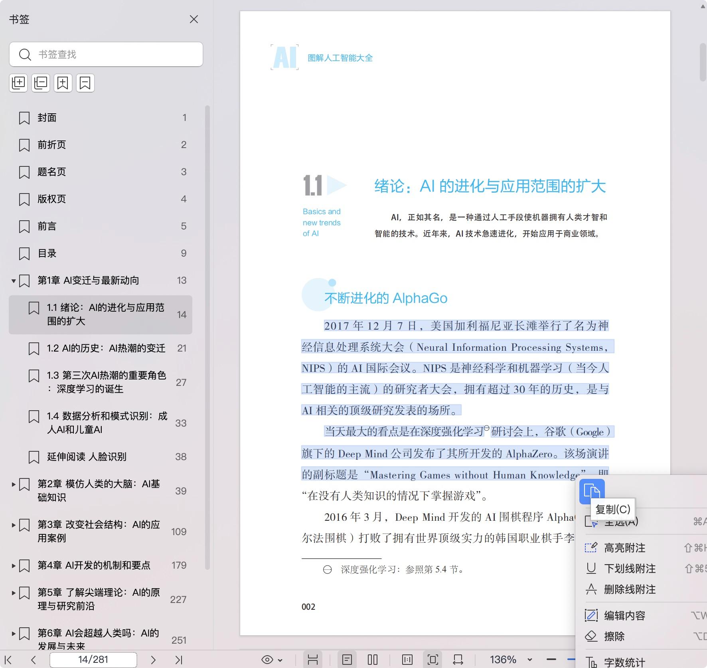Screen dimensions: 707x668
Task: Toggle single page view mode
Action: click(347, 660)
